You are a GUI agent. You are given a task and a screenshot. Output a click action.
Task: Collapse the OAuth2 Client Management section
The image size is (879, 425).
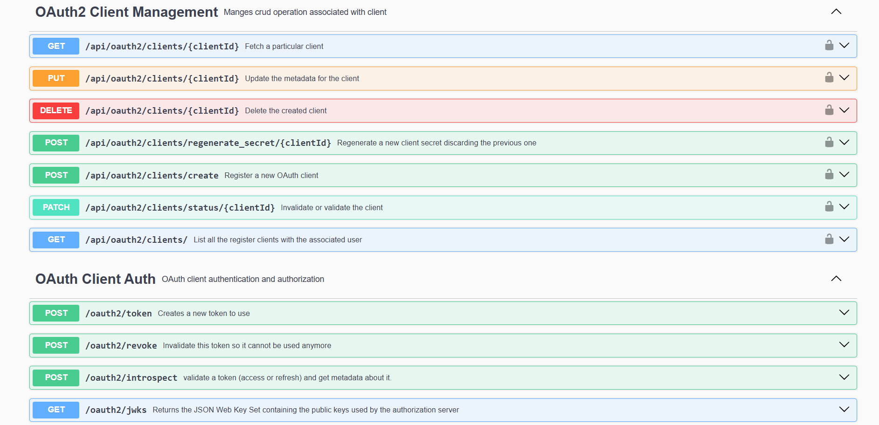pos(836,12)
